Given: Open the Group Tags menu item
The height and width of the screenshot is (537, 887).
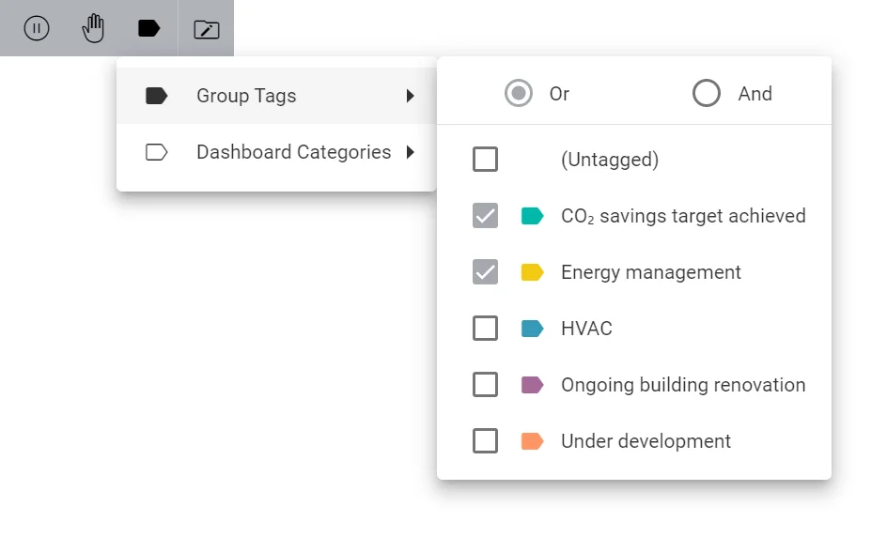Looking at the screenshot, I should [x=276, y=96].
